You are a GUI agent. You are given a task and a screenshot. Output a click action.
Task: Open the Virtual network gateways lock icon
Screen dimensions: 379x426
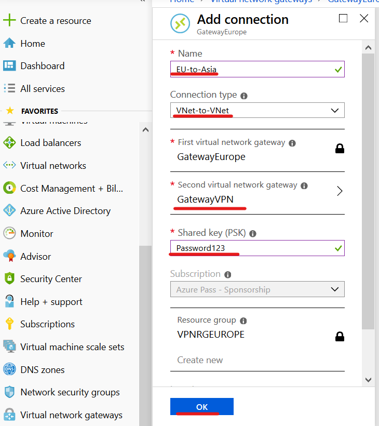pyautogui.click(x=9, y=415)
